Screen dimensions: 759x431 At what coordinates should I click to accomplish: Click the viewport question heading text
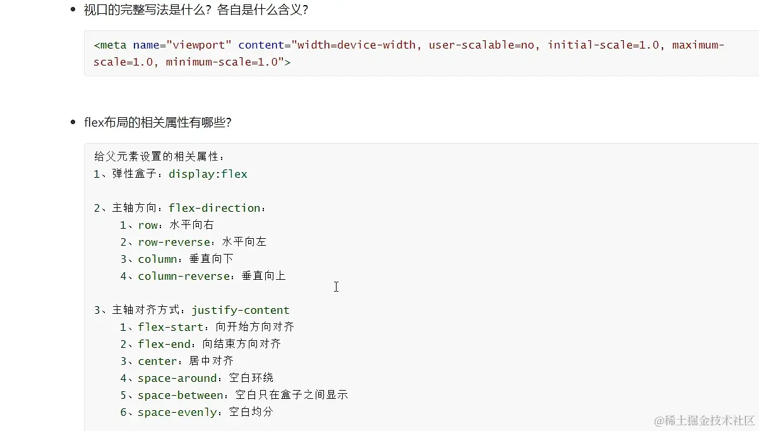(x=196, y=10)
